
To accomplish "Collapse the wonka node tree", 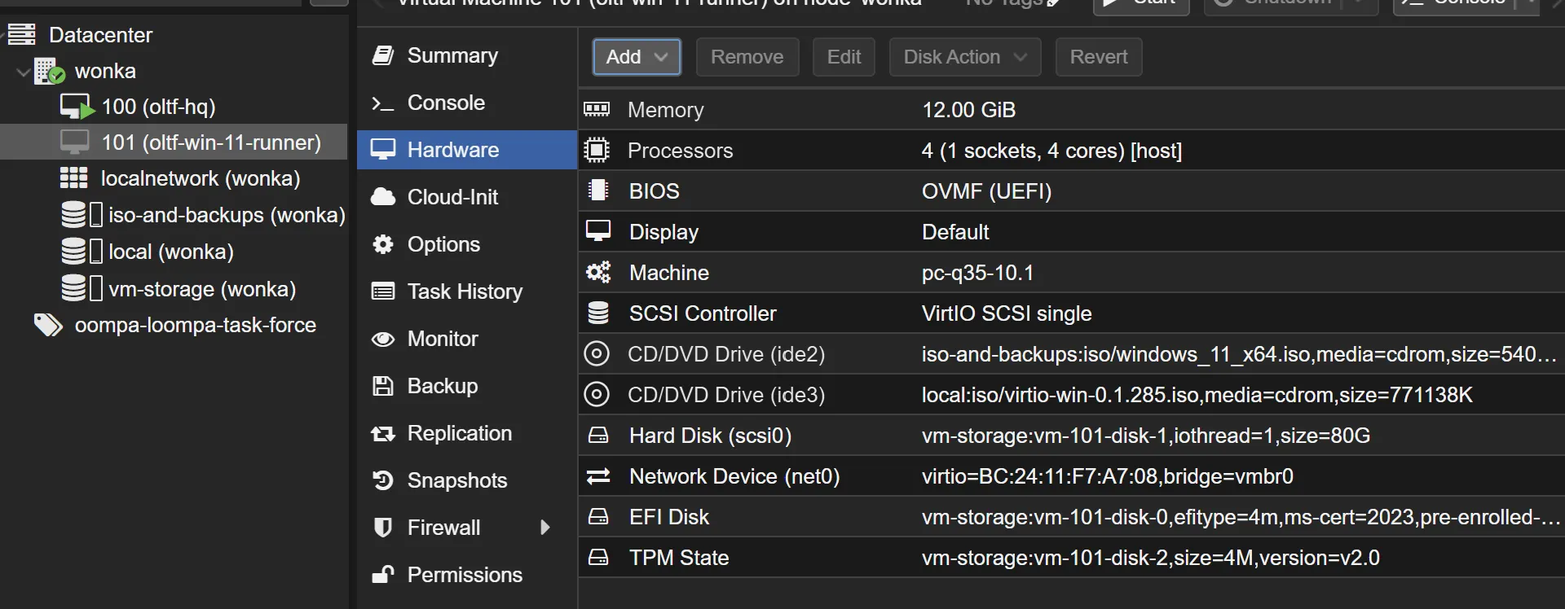I will [x=23, y=72].
